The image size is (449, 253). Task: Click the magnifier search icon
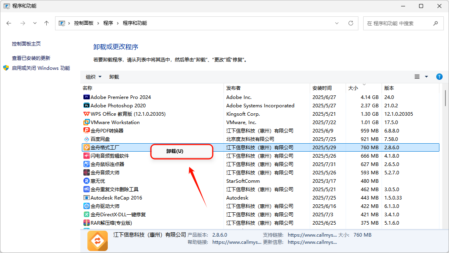click(x=435, y=23)
